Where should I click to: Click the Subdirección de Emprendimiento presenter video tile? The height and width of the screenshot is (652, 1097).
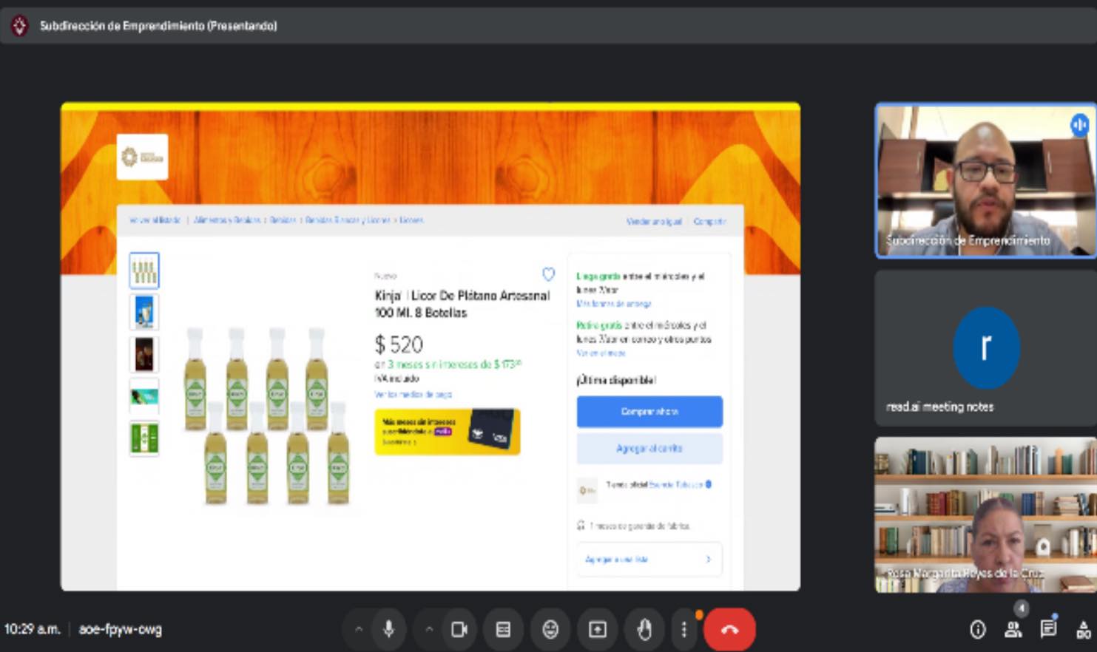(x=985, y=180)
